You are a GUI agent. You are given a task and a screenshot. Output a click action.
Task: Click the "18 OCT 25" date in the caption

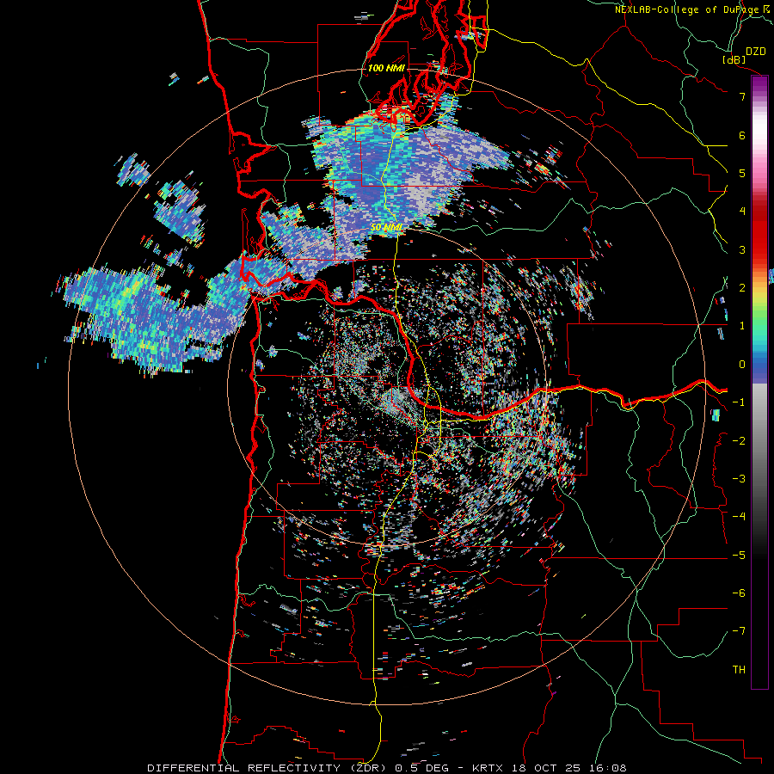click(x=547, y=768)
